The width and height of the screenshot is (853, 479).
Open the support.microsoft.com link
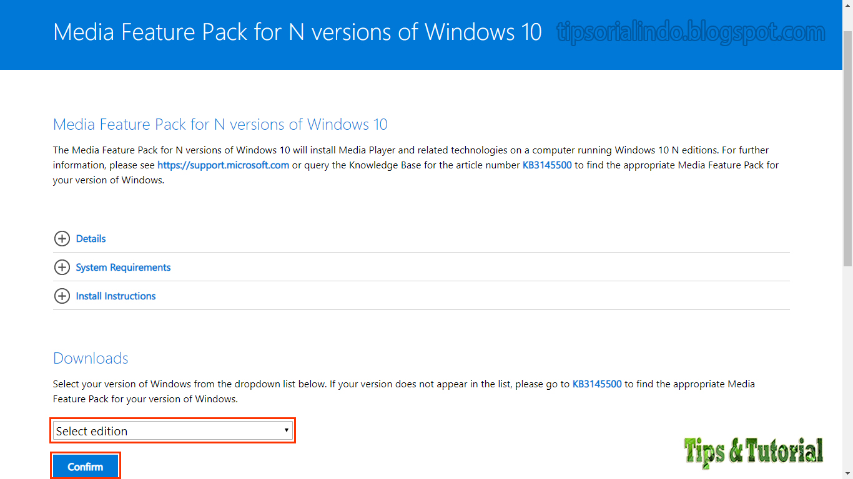click(x=223, y=165)
